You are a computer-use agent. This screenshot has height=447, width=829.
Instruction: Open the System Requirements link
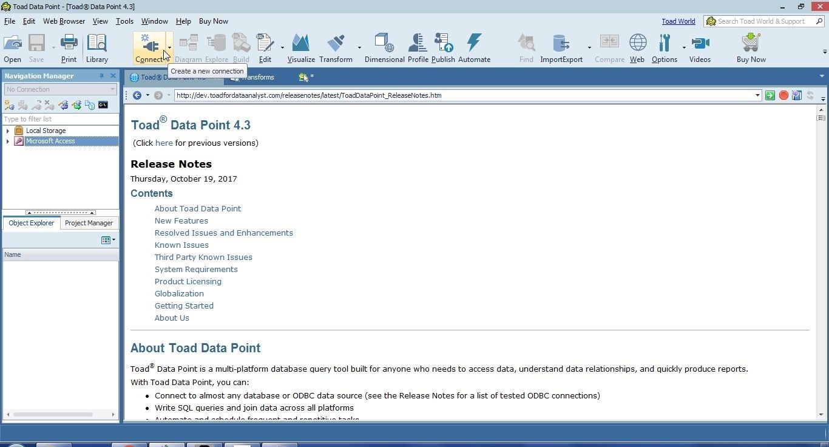pyautogui.click(x=196, y=269)
